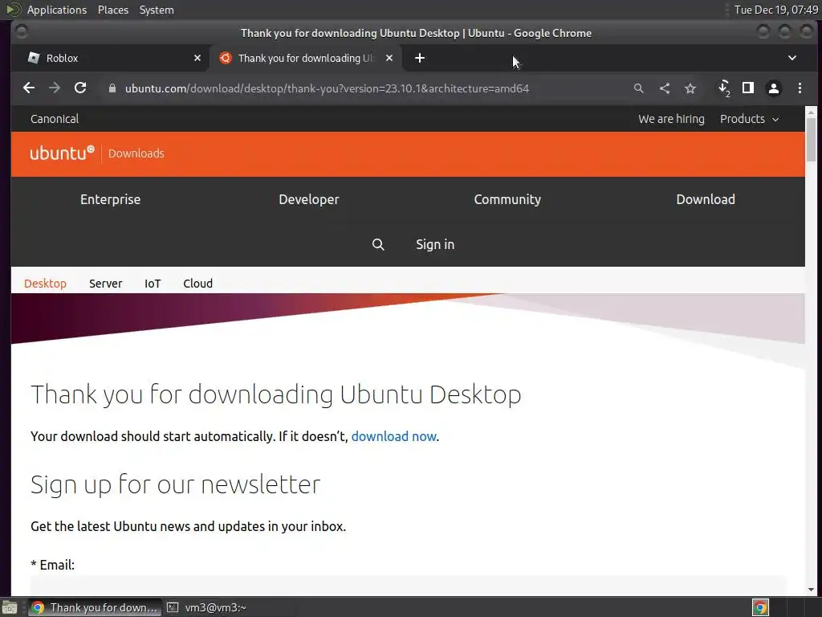Open a new tab with the plus button
822x617 pixels.
(419, 58)
